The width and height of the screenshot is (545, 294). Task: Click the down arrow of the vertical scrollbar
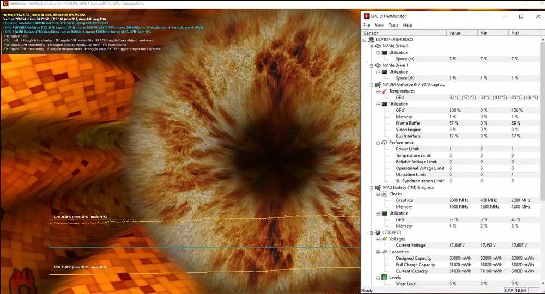[x=541, y=284]
